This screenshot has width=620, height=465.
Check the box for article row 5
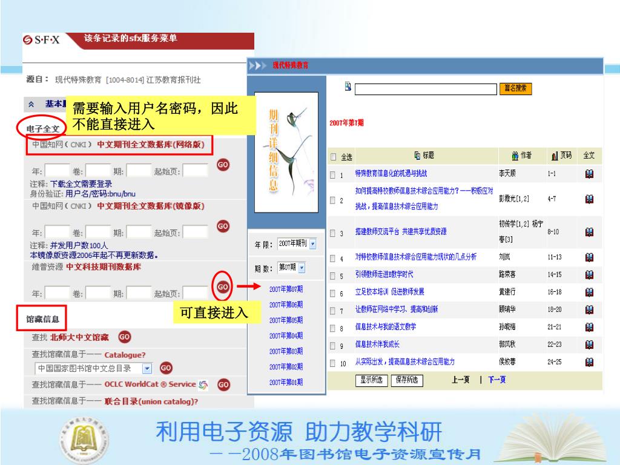coord(332,276)
